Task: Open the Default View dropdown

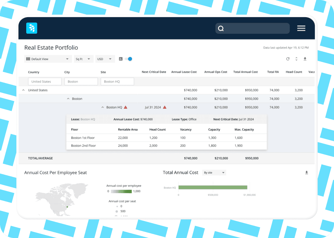Action: [48, 59]
